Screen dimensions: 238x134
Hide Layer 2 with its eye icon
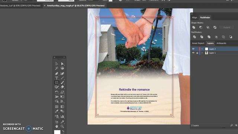[x=193, y=49]
